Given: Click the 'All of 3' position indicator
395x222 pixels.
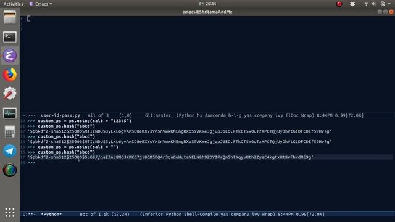Looking at the screenshot, I should click(x=98, y=115).
